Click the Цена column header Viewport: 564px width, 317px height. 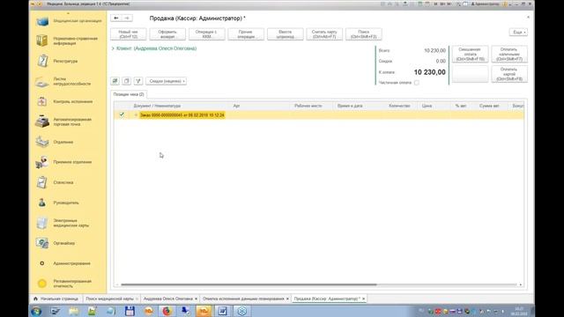click(x=427, y=106)
